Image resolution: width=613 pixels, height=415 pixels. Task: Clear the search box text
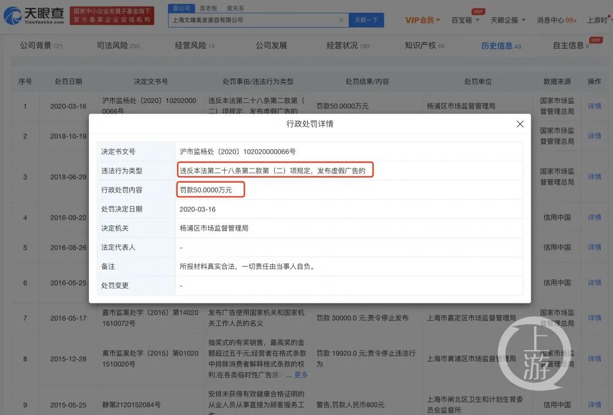(x=341, y=20)
